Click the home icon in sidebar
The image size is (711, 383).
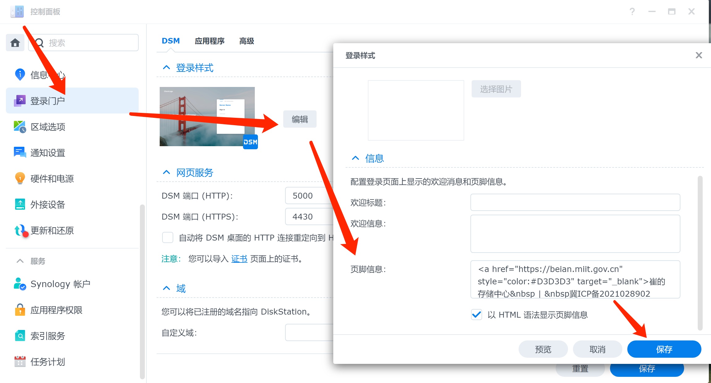click(15, 43)
